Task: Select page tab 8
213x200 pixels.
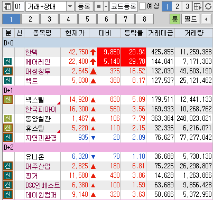Action: point(144,19)
